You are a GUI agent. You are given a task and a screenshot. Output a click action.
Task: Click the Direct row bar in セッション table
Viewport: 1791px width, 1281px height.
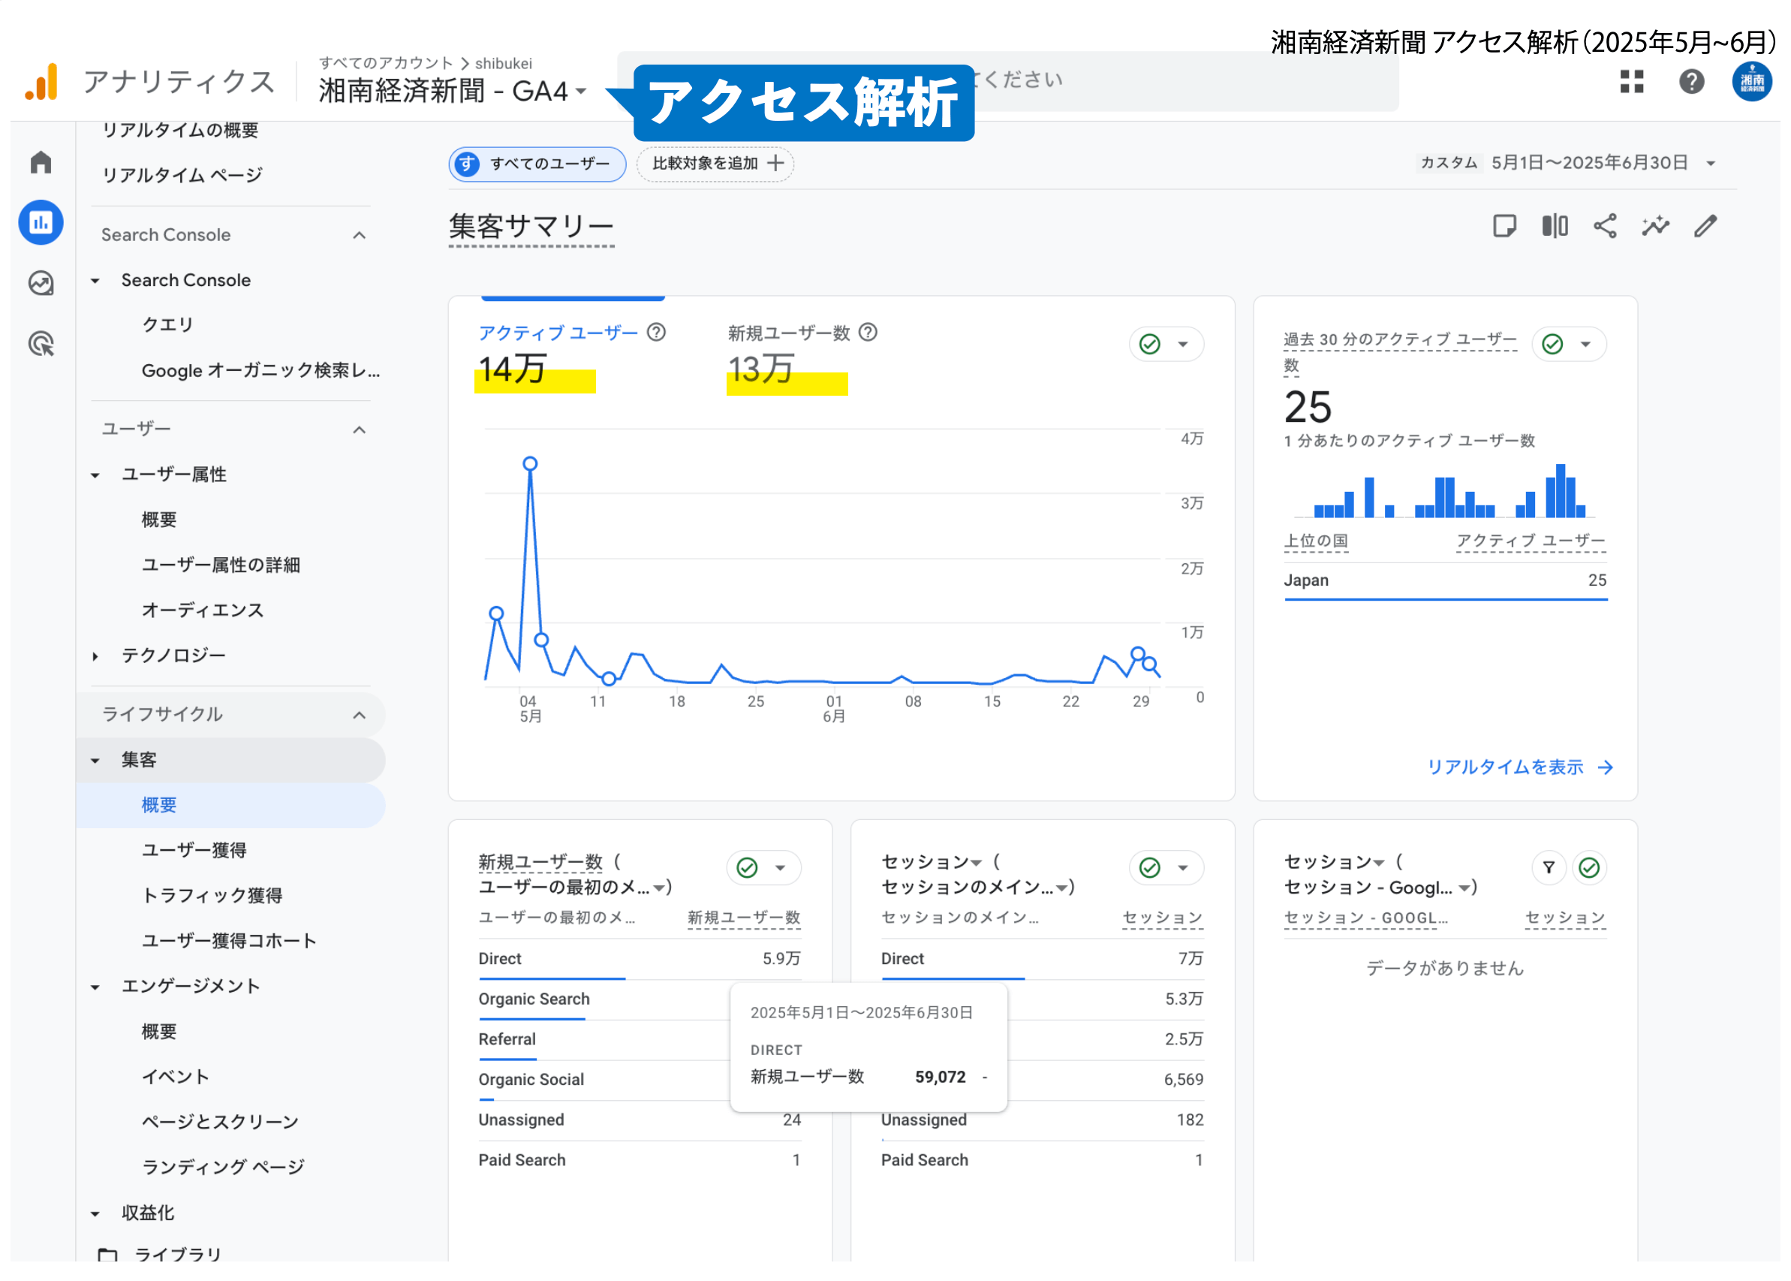953,979
